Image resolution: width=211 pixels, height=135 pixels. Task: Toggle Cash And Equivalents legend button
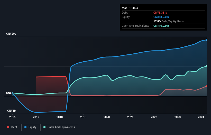click(x=59, y=127)
